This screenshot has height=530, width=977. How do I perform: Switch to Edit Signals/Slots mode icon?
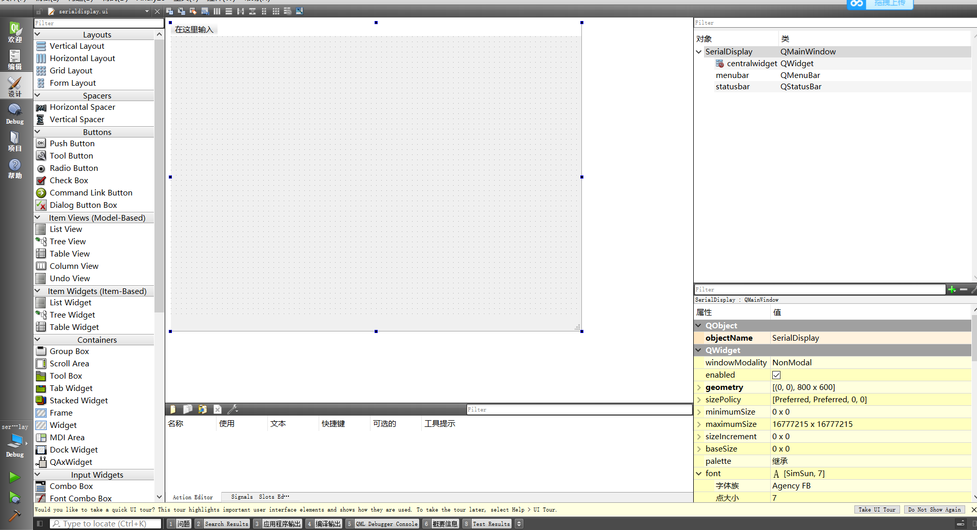click(182, 11)
